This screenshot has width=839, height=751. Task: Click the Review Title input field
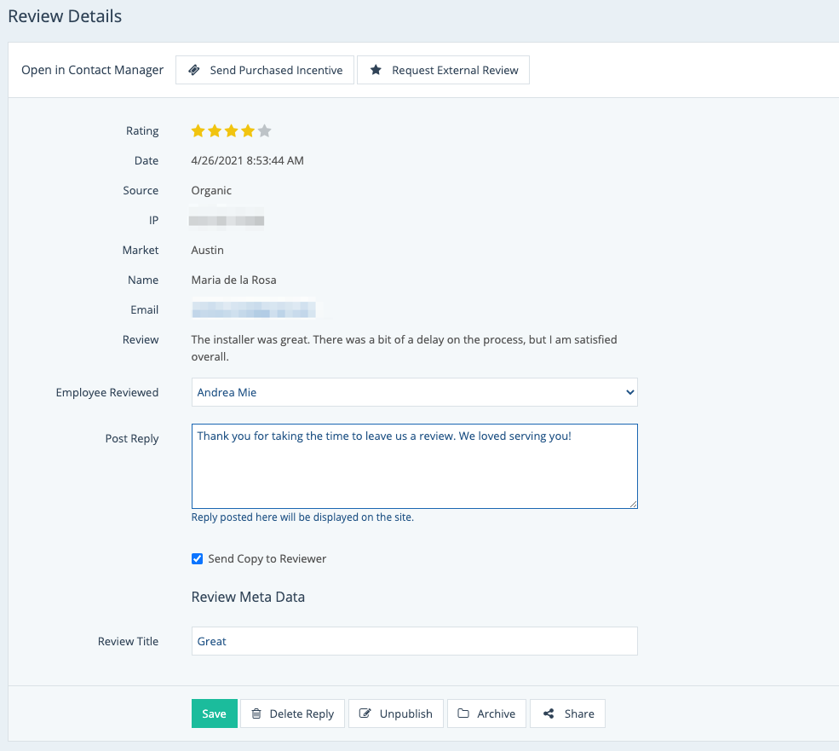(x=414, y=641)
